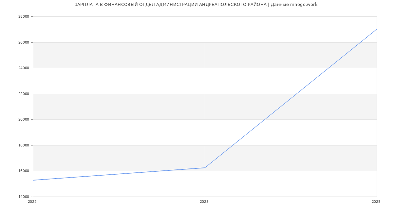This screenshot has height=213, width=393.
Task: Click the 2022 x-axis label
Action: click(32, 202)
